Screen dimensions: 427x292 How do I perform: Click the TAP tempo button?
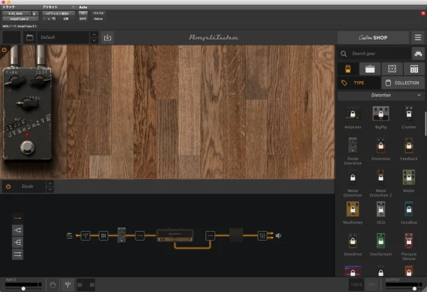pyautogui.click(x=371, y=284)
